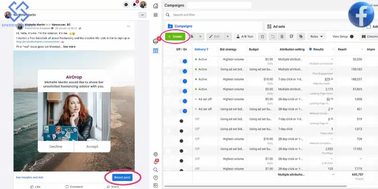Open the help question mark icon
Screen dimensions: 378x189
pyautogui.click(x=156, y=177)
